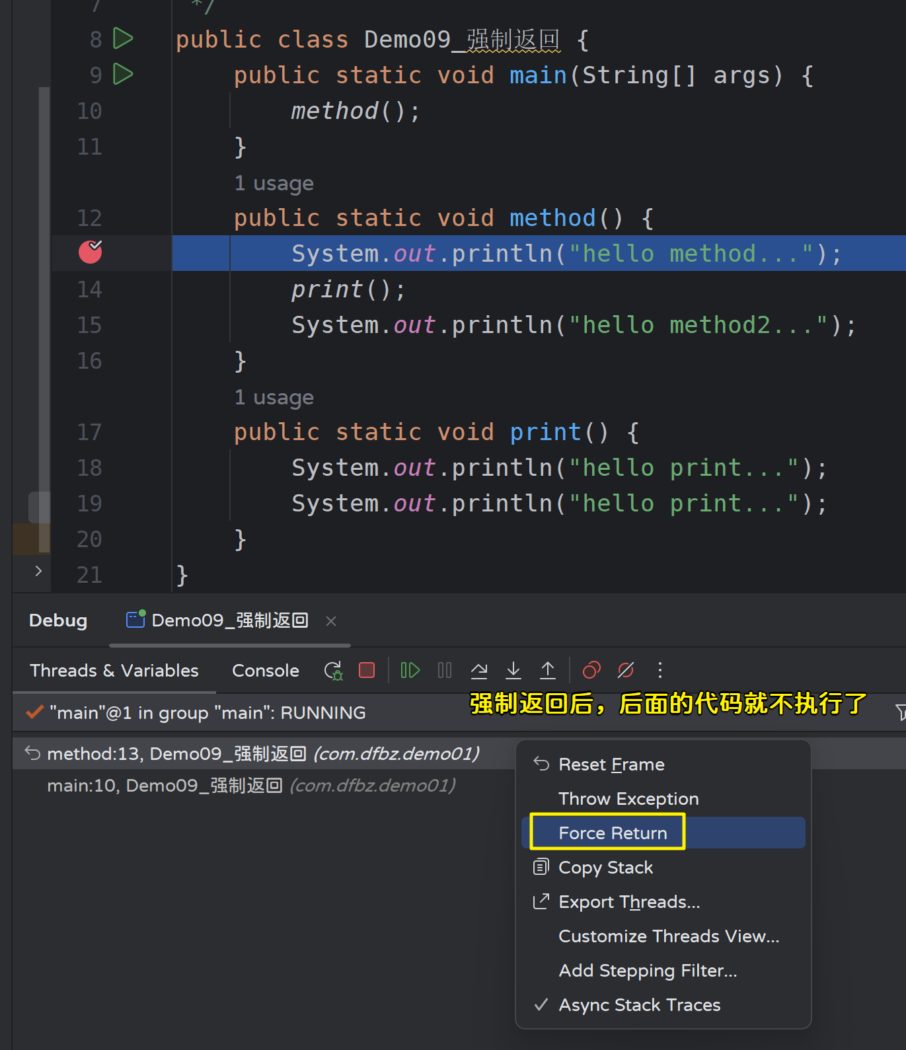Click the Copy Stack document icon
The height and width of the screenshot is (1050, 906).
click(541, 867)
